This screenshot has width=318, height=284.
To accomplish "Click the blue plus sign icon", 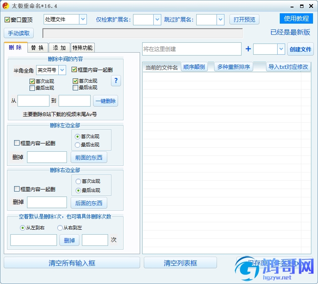I will point(248,49).
